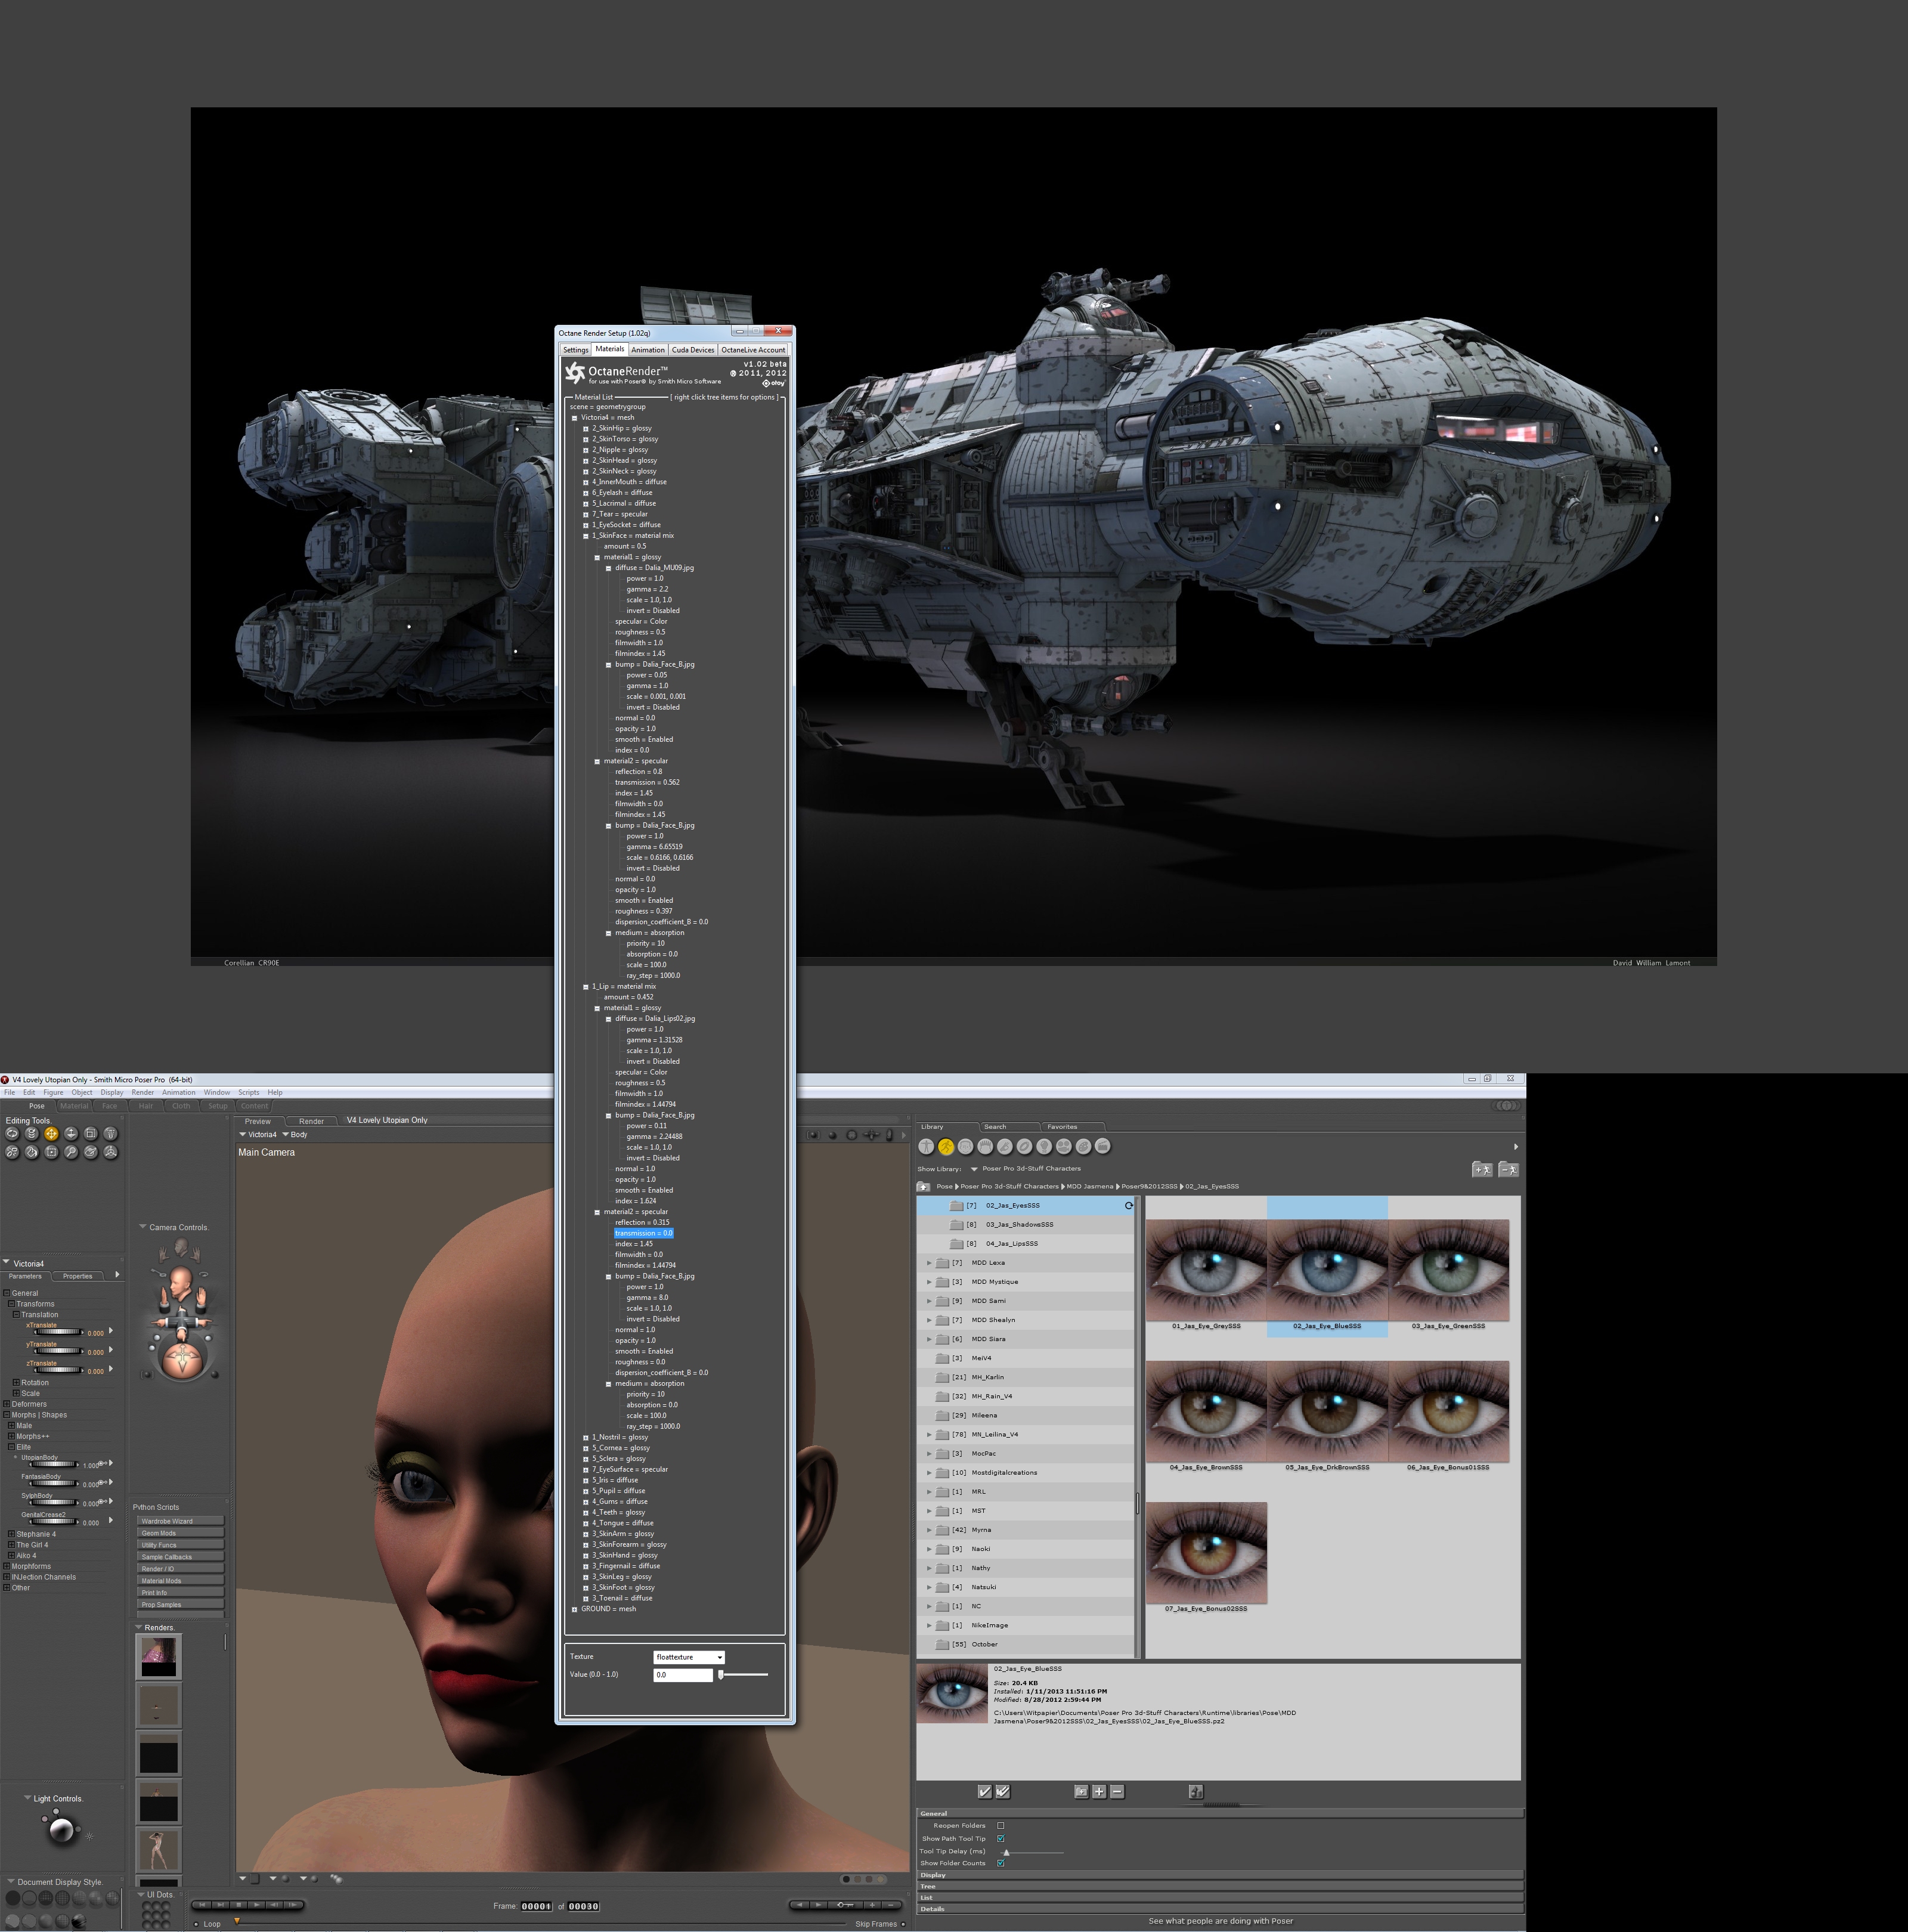The height and width of the screenshot is (1932, 1908).
Task: Select the Rotate editing tool
Action: pos(12,1134)
